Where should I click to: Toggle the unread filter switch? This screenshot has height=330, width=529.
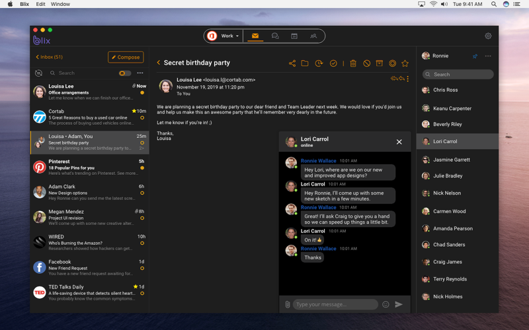click(x=125, y=73)
